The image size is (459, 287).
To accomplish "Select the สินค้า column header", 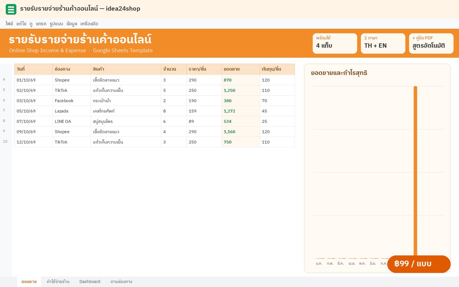I will point(126,69).
